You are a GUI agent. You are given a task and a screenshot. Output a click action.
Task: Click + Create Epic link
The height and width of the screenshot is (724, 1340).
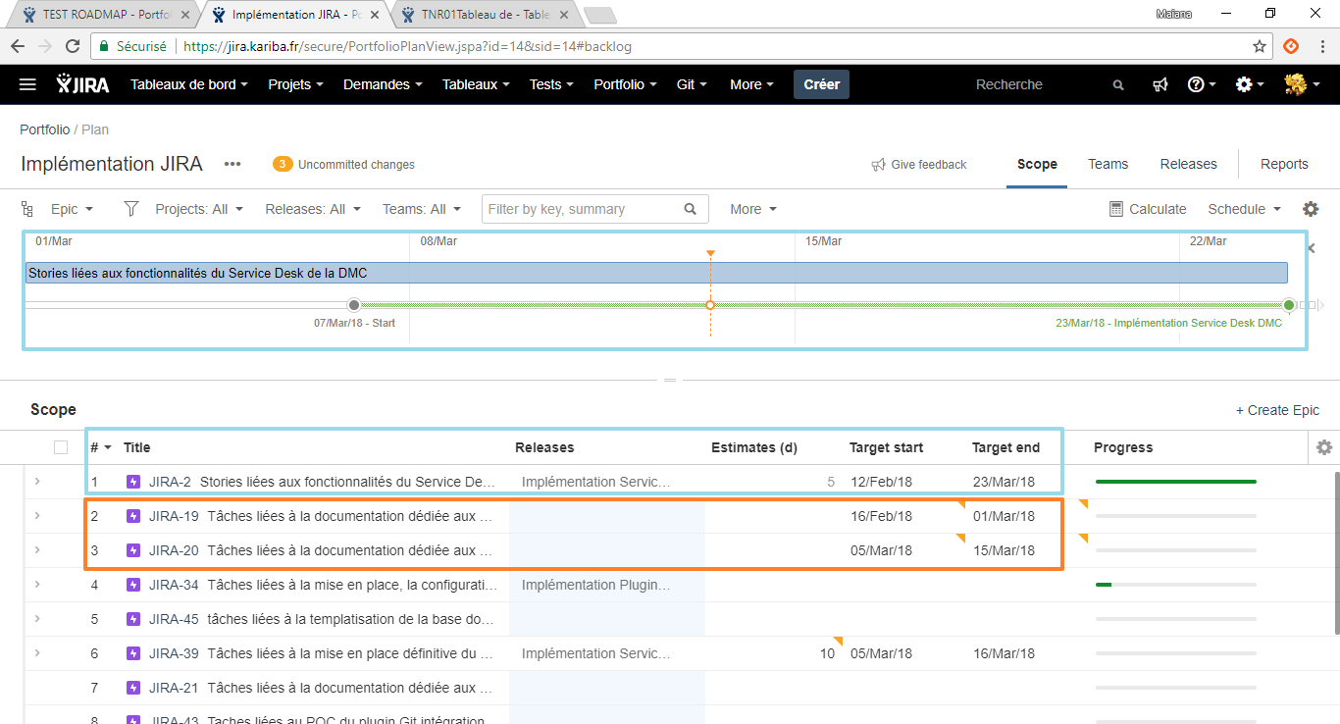point(1277,410)
